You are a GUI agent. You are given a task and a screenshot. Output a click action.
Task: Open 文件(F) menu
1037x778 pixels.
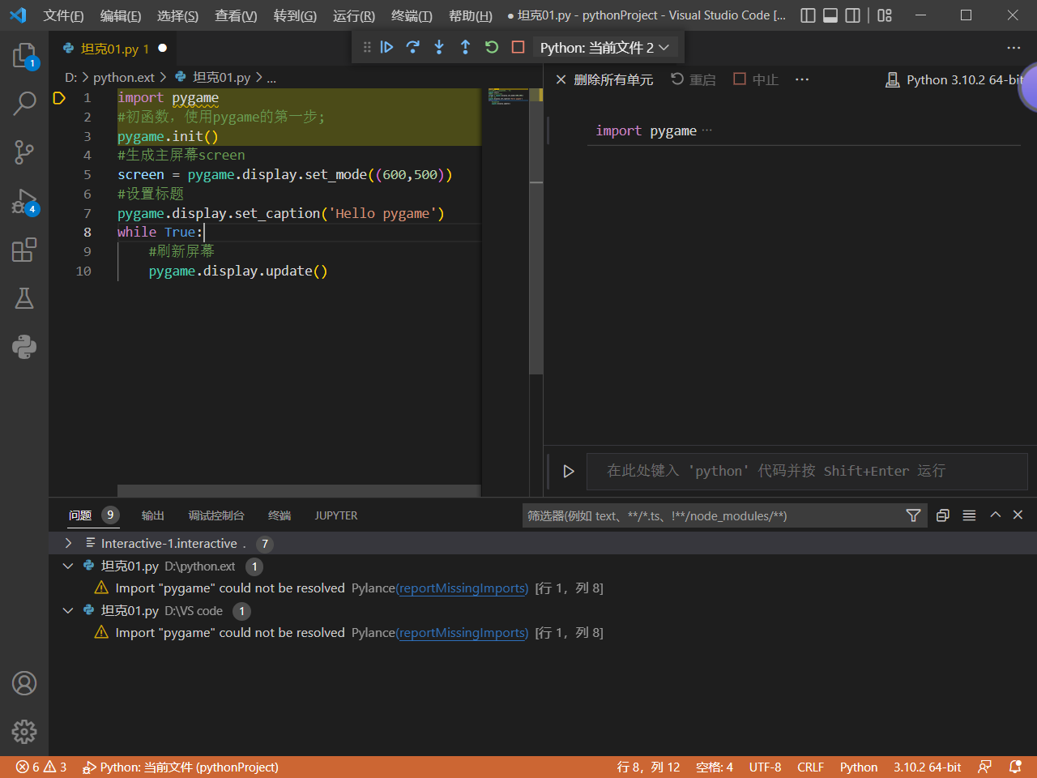pos(63,15)
